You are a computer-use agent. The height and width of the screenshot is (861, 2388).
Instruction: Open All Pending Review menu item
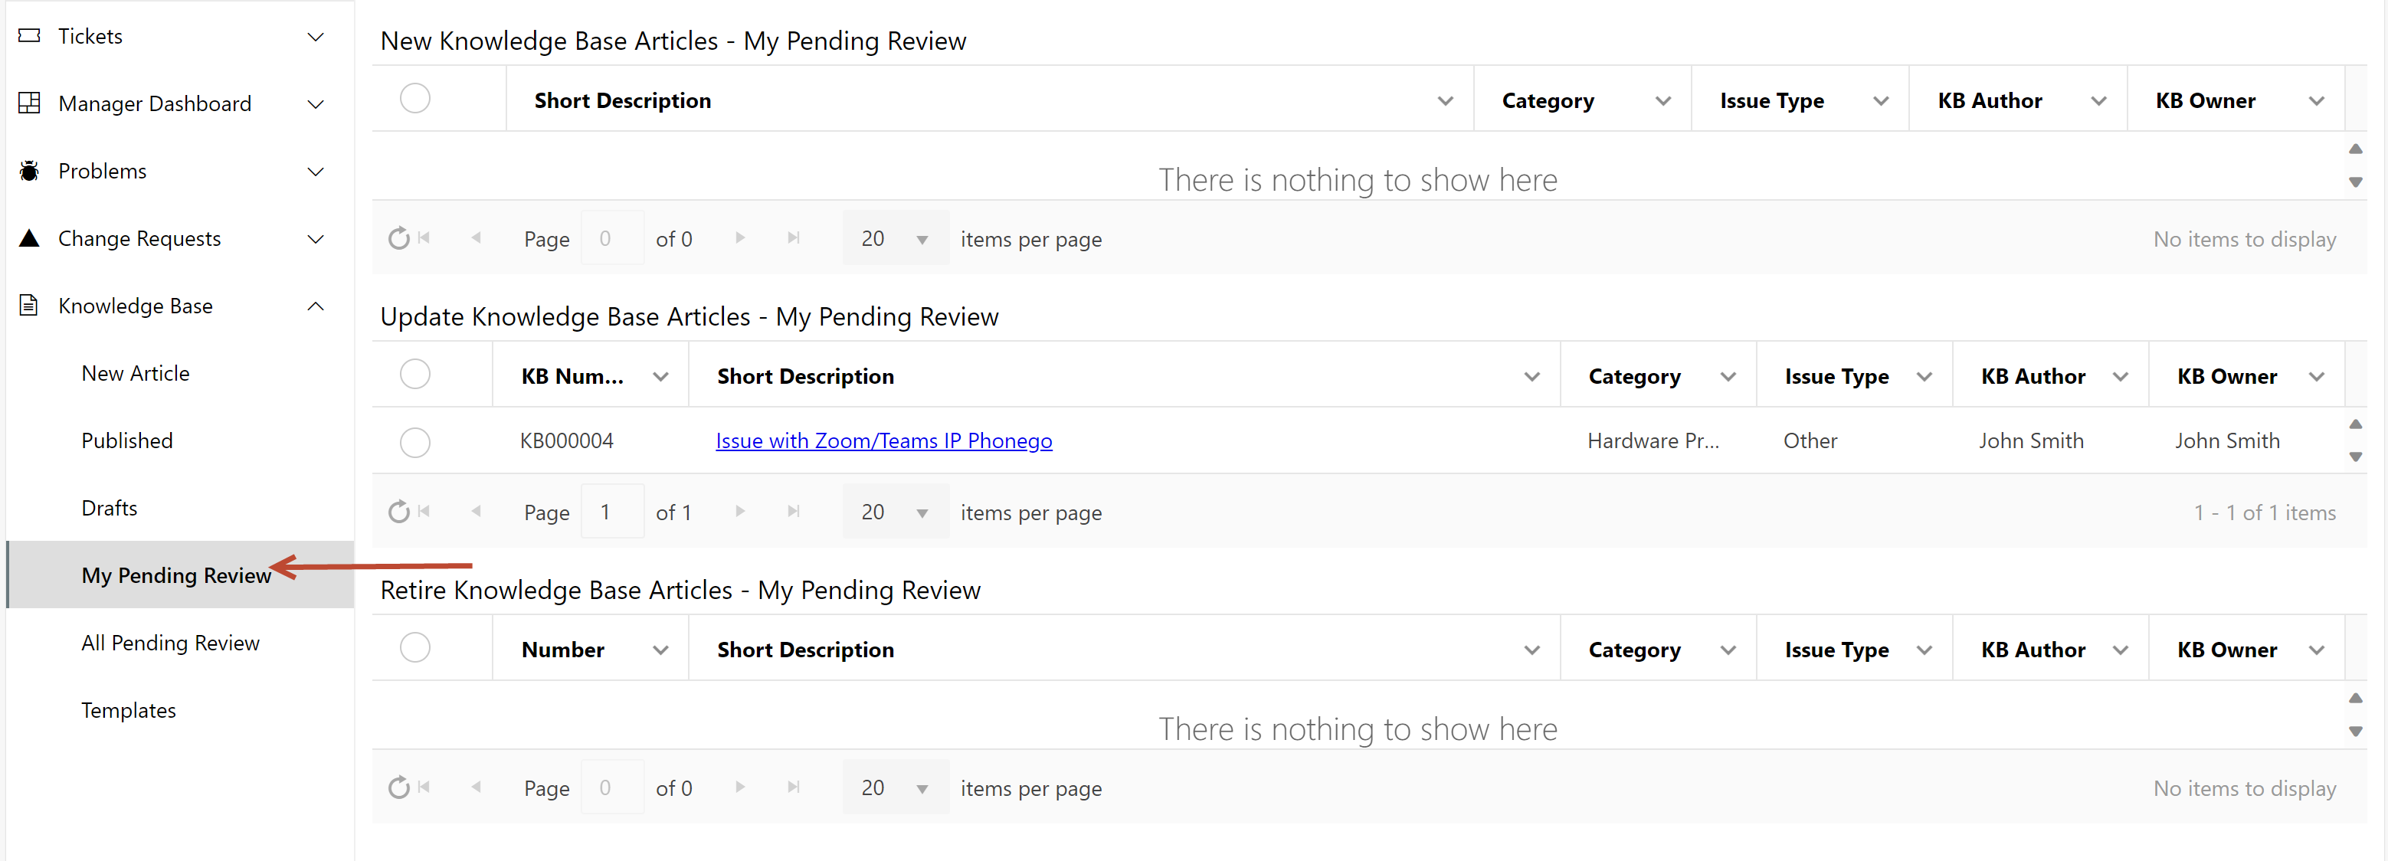(169, 642)
